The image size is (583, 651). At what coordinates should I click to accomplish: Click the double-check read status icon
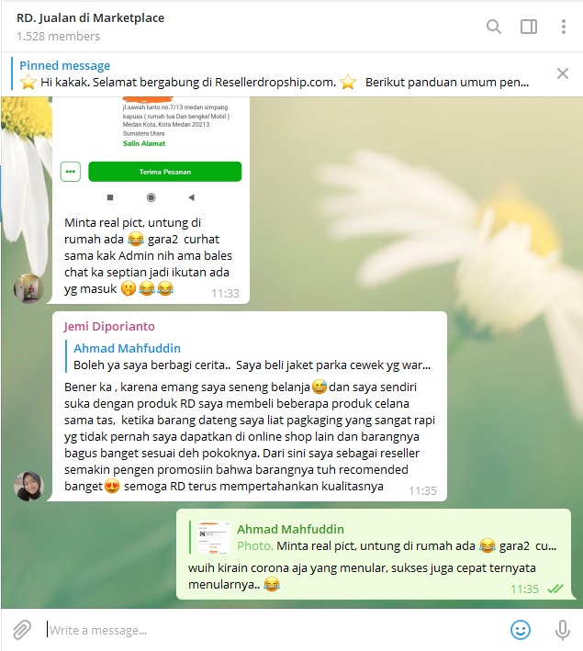(555, 589)
